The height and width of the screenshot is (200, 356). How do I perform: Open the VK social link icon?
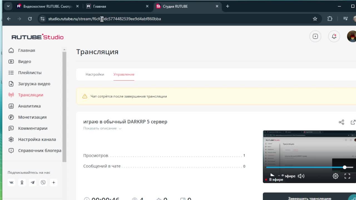[x=11, y=182]
